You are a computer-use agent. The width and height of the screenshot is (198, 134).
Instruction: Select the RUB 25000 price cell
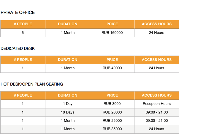[x=112, y=121]
